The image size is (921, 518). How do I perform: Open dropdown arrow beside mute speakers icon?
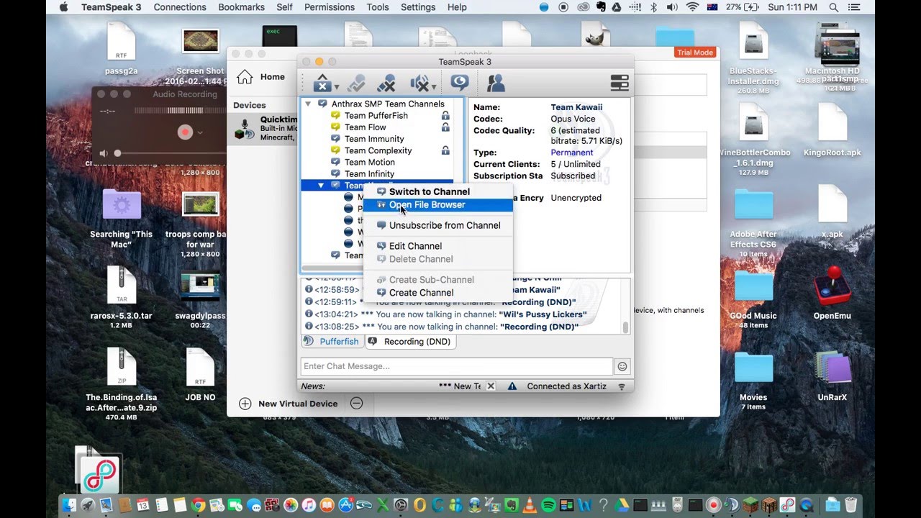coord(433,88)
